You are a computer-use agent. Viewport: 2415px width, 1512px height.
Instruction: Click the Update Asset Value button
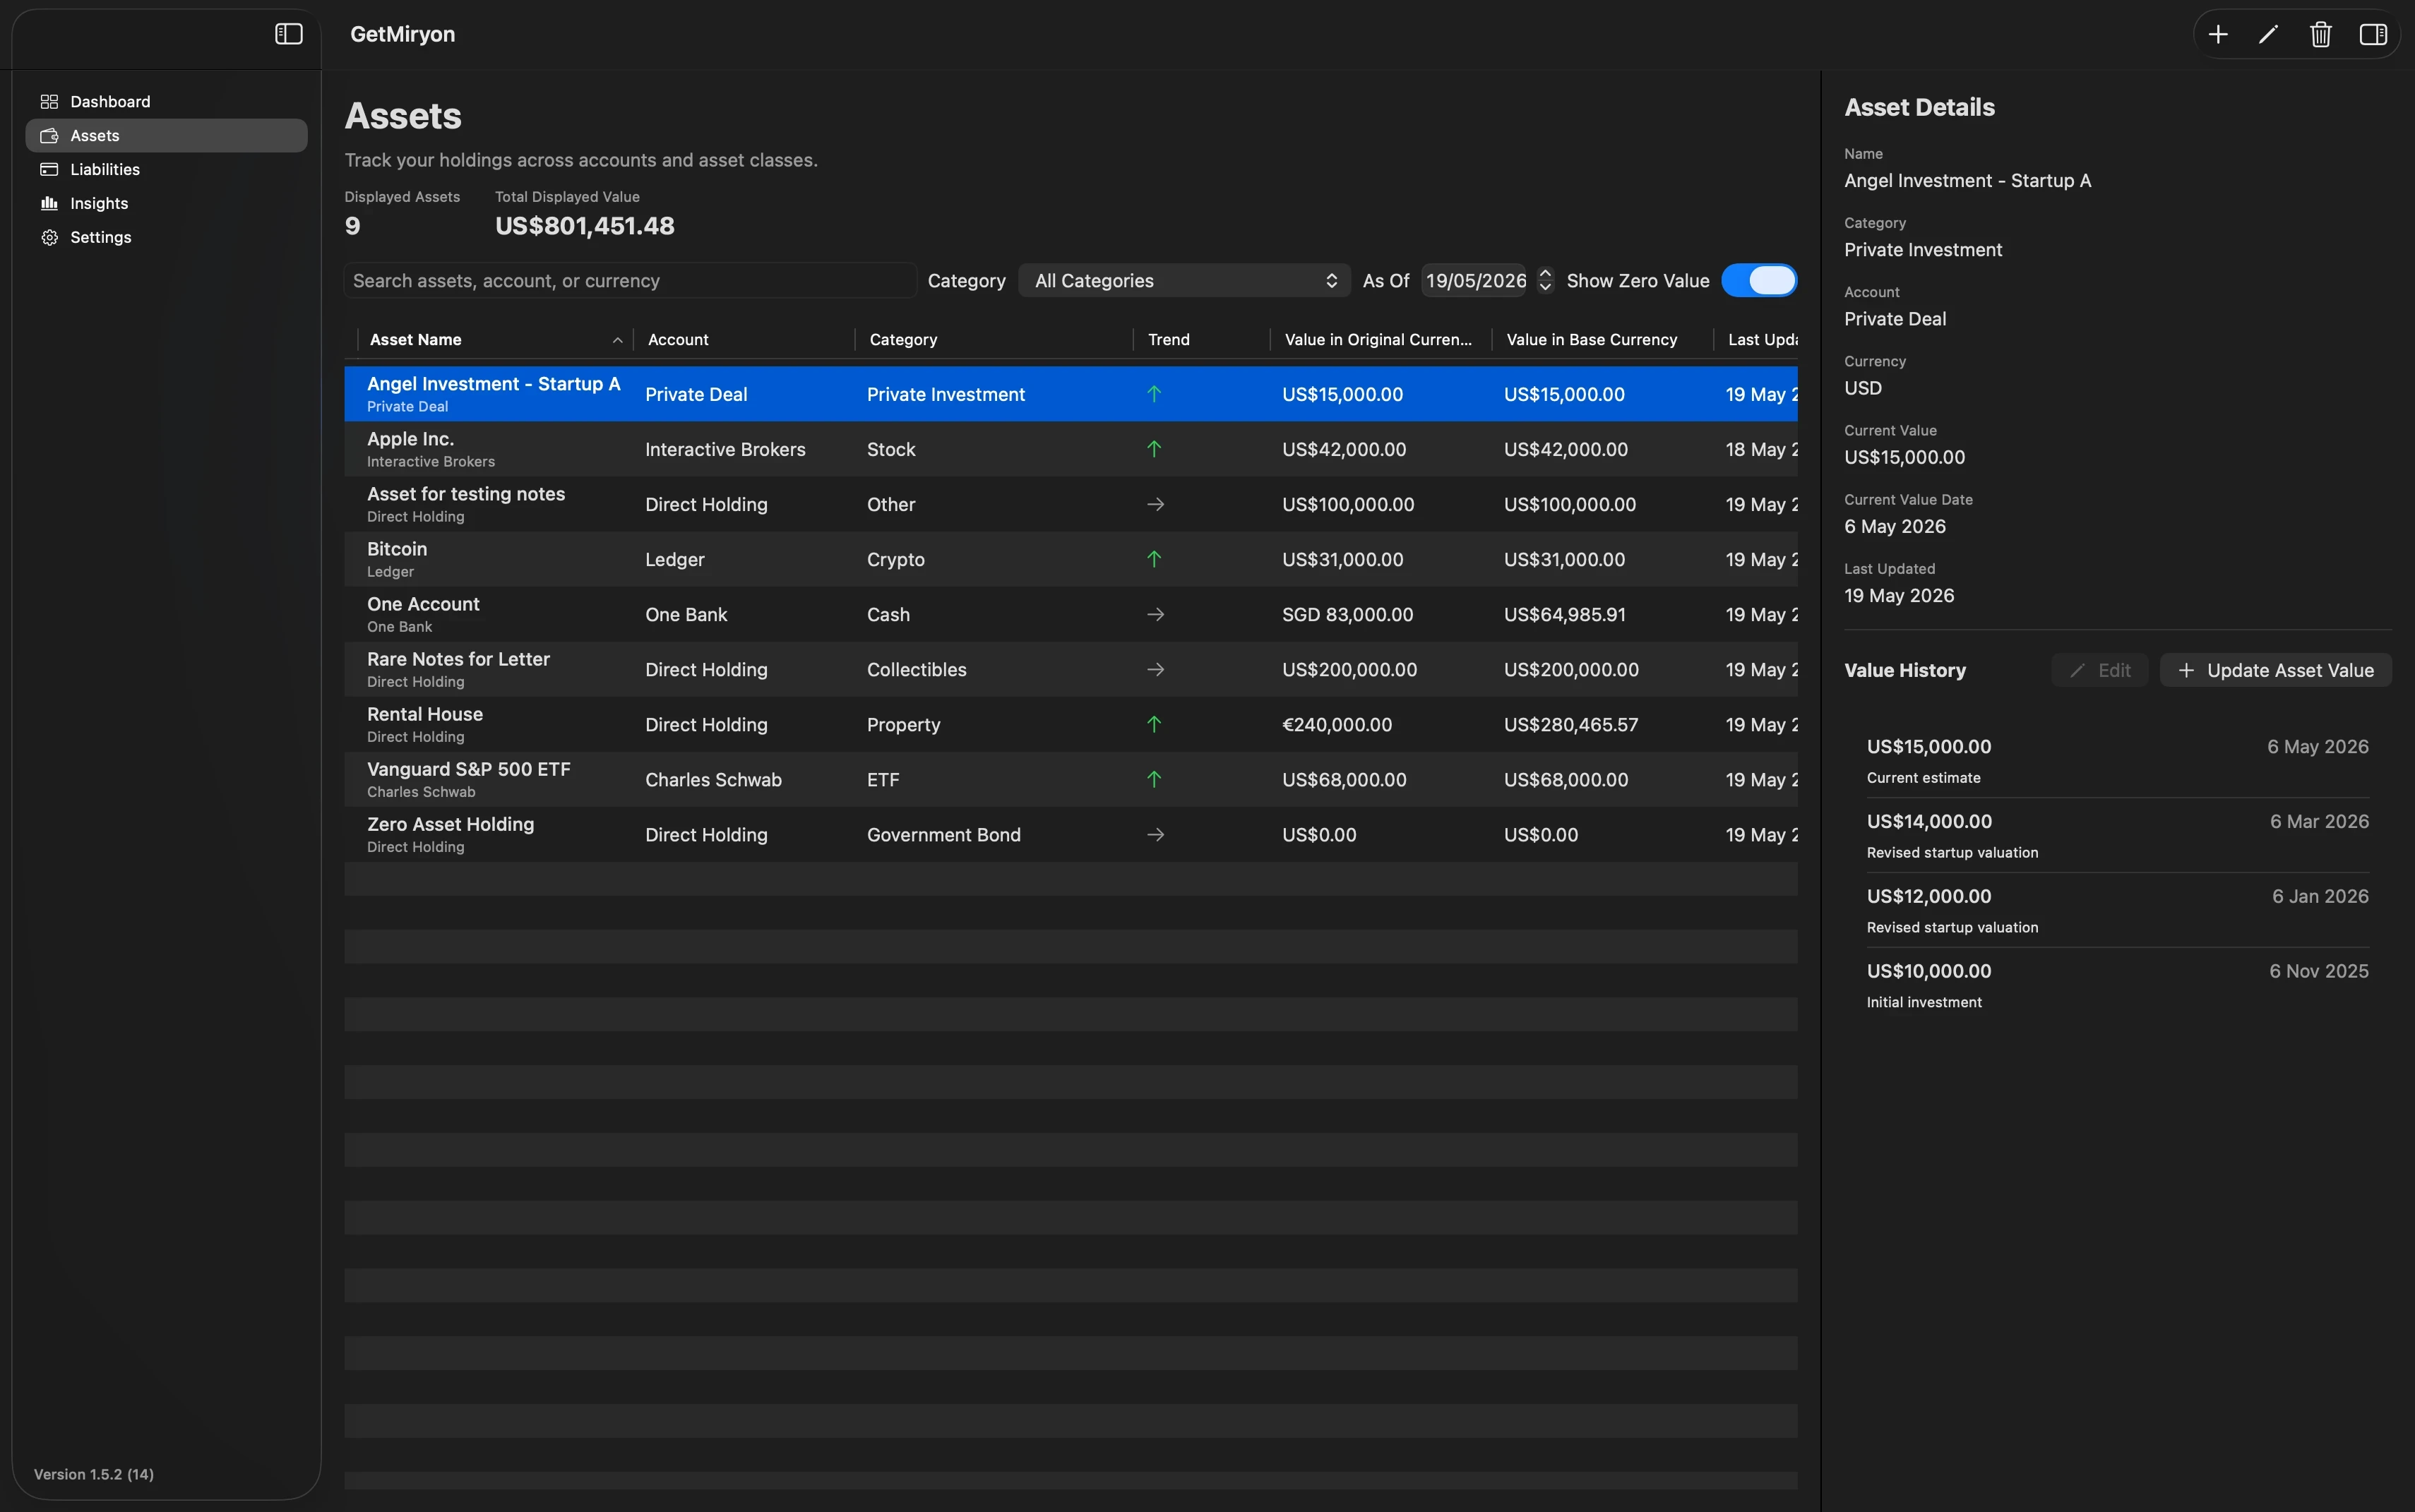tap(2275, 670)
